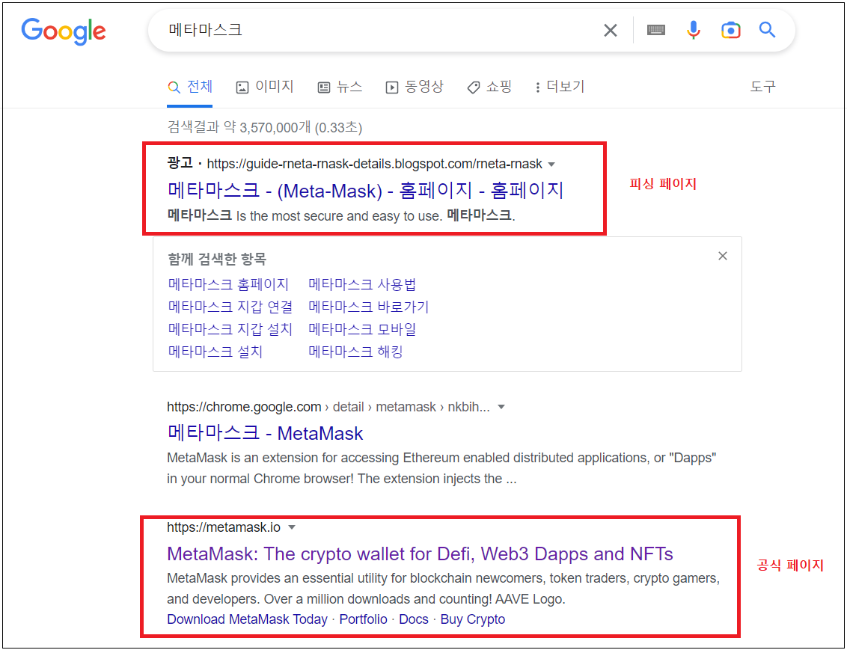Click the Google logo
847x650 pixels.
(64, 32)
